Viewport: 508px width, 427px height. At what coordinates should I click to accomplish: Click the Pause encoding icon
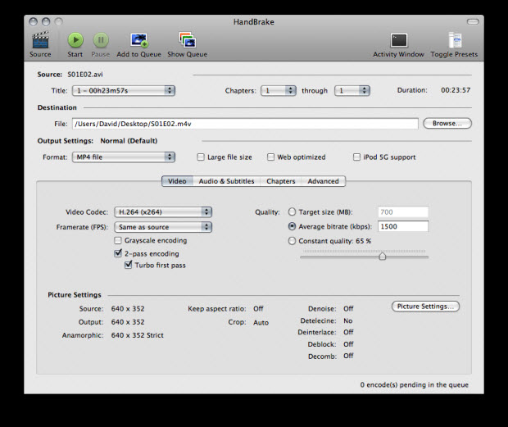[x=101, y=40]
